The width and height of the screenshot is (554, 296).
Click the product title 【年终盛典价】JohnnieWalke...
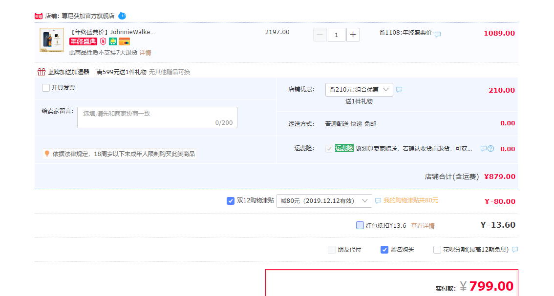click(112, 32)
